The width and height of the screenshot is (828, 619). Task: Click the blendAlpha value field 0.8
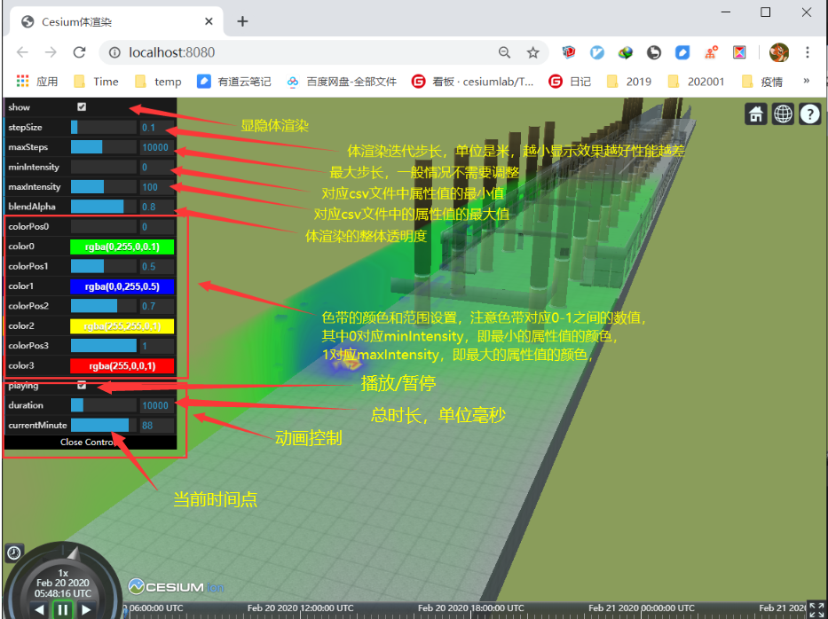(157, 207)
